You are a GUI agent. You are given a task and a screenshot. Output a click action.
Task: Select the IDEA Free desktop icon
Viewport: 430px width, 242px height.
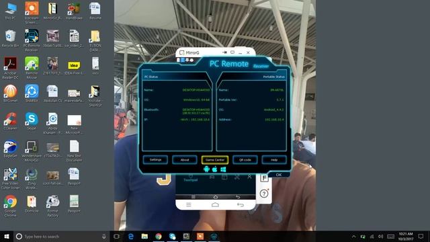[x=74, y=67]
